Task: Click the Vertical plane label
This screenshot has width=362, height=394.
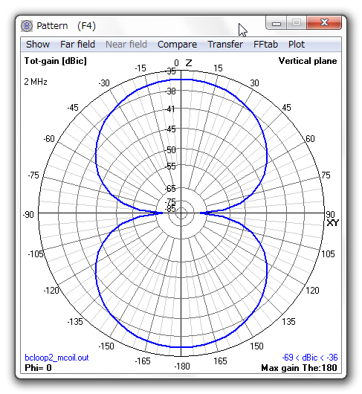Action: pos(308,61)
